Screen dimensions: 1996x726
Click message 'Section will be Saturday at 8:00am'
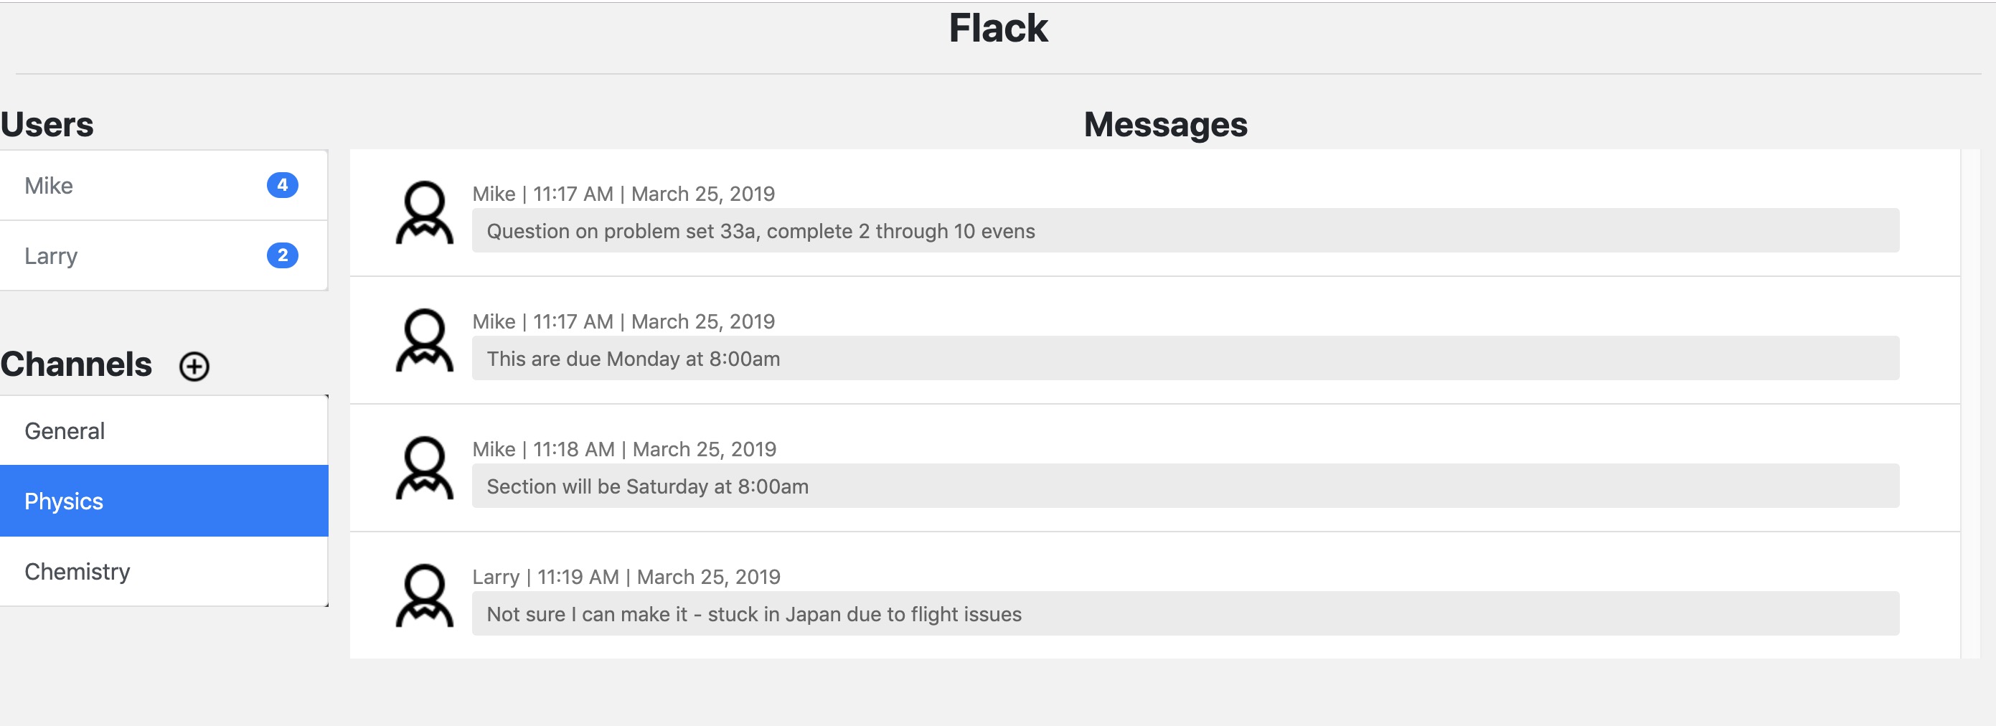647,486
